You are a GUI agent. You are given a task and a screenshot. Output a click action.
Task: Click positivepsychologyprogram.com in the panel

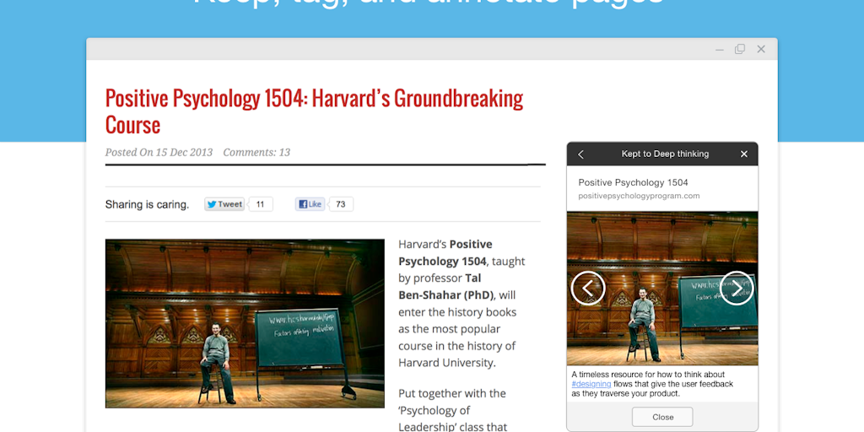(639, 196)
